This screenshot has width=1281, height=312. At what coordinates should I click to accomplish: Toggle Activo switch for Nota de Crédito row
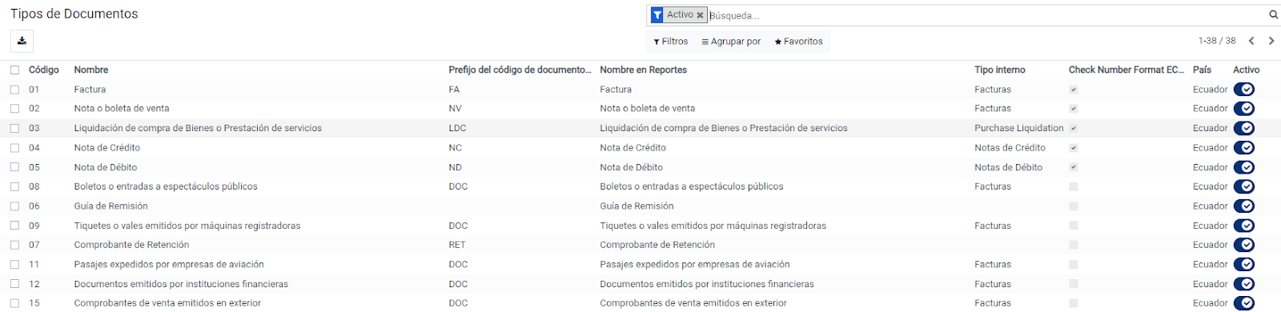click(1244, 148)
